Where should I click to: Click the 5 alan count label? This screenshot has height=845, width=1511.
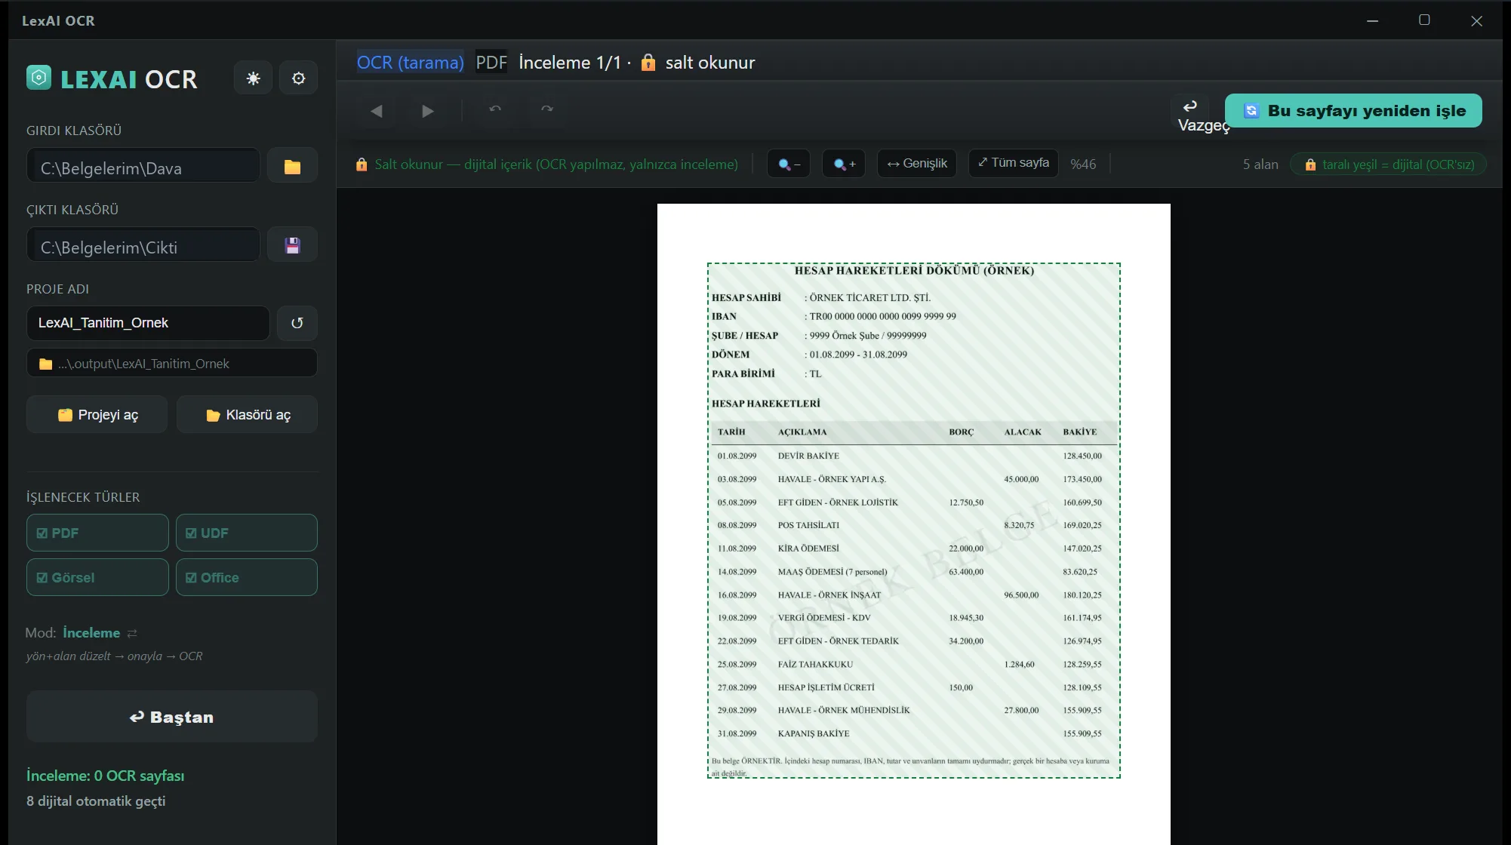[1260, 164]
